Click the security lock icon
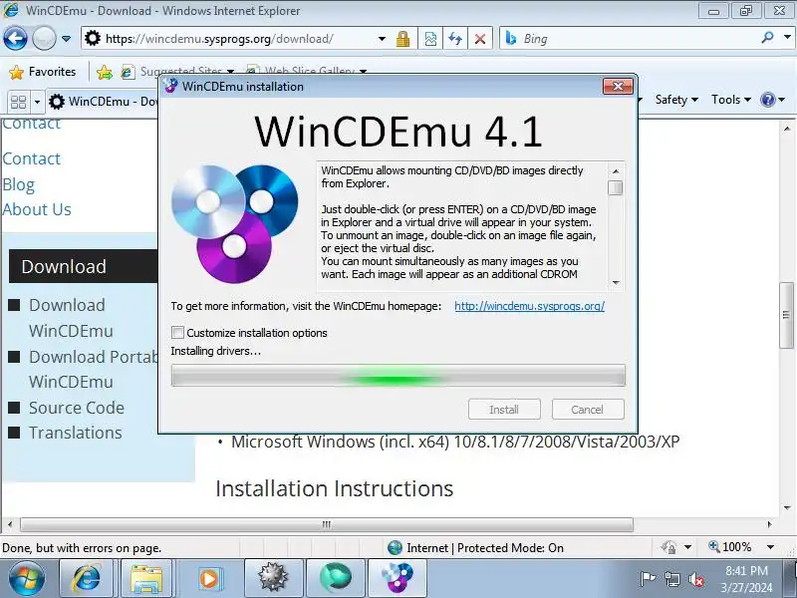The width and height of the screenshot is (797, 598). [403, 39]
